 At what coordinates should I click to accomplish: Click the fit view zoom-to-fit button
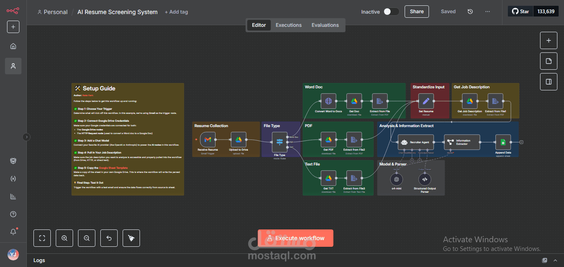[42, 238]
